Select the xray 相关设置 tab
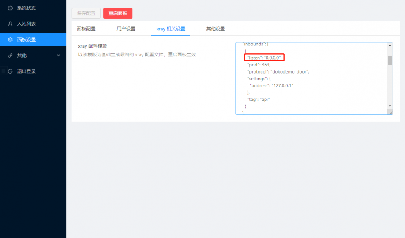This screenshot has height=238, width=405. pos(171,29)
